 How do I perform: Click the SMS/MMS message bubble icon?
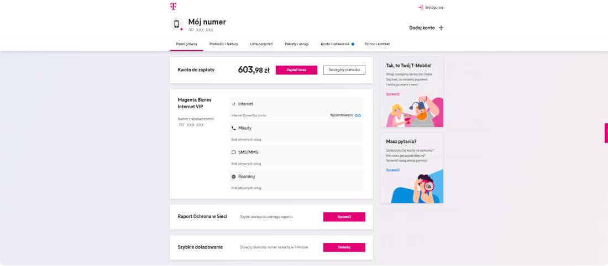(x=234, y=152)
